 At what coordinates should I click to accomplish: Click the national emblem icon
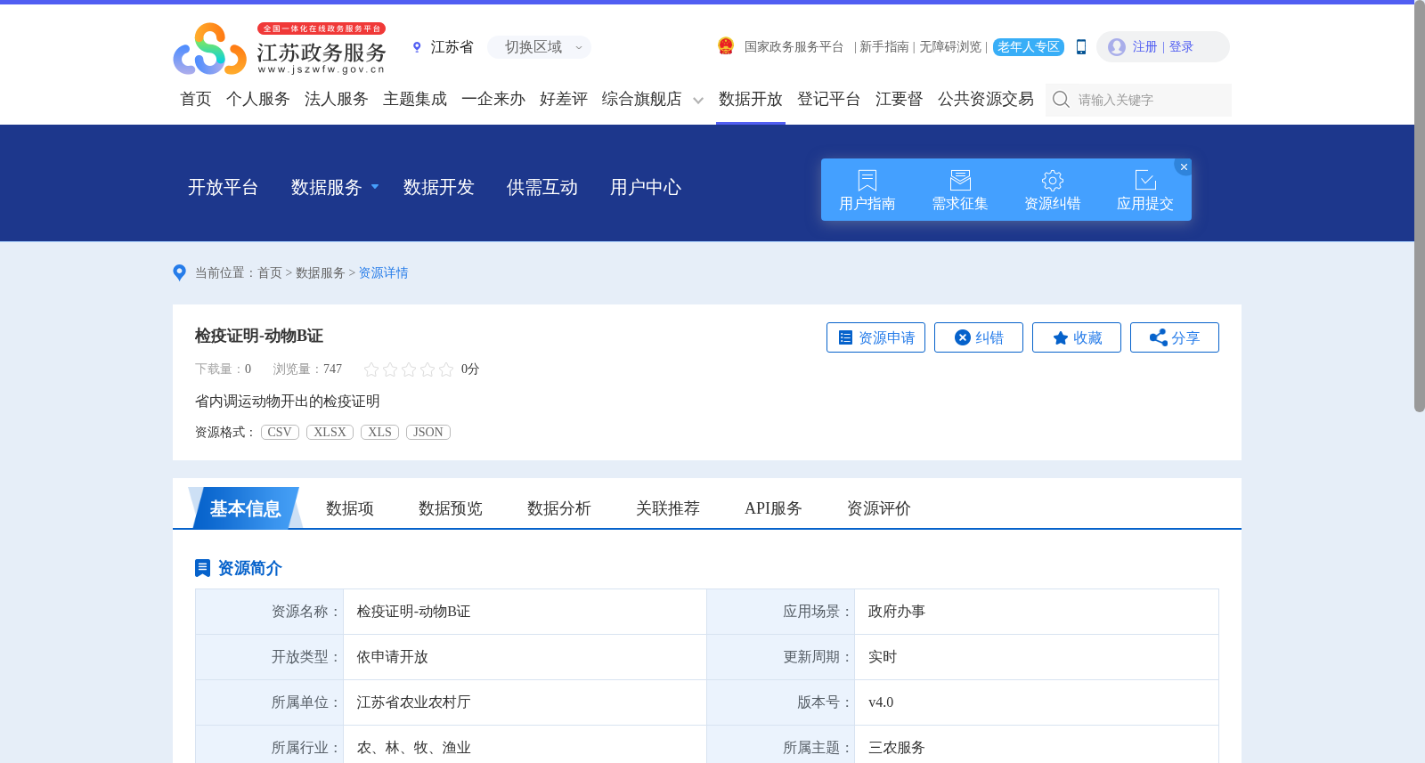726,46
